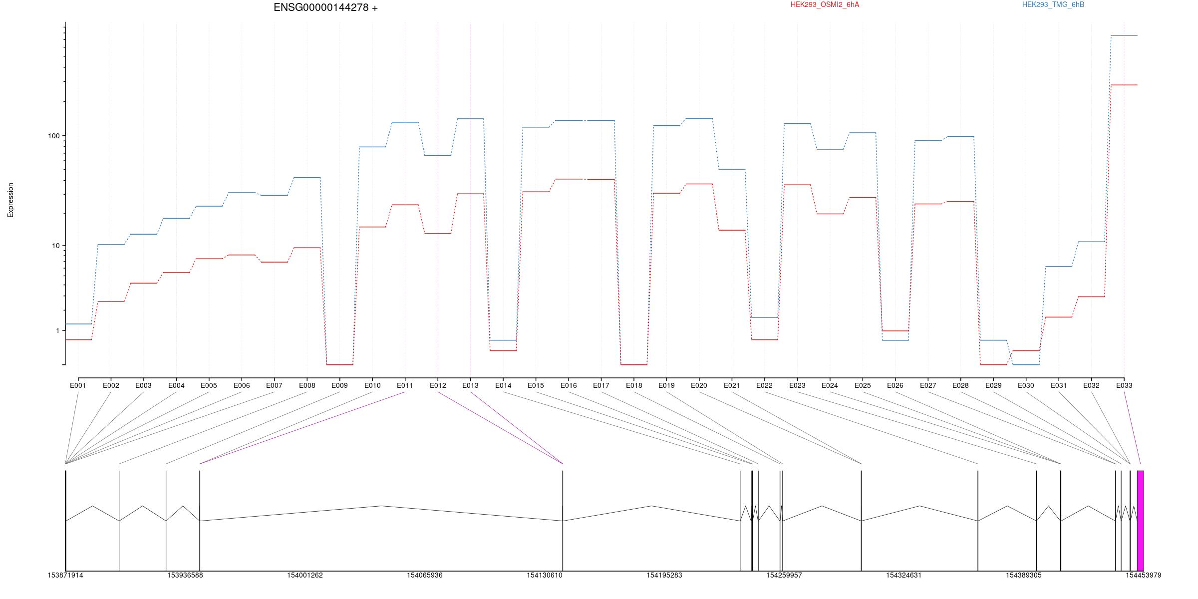Click genomic coordinate 154195283
1198x599 pixels.
click(x=664, y=575)
